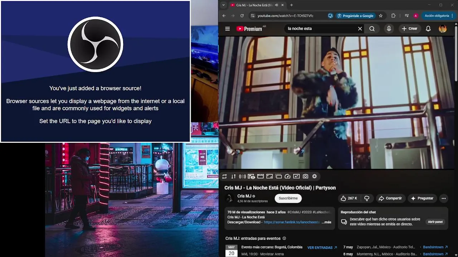This screenshot has width=458, height=257.
Task: Expand the description with ...más
Action: coord(326,222)
